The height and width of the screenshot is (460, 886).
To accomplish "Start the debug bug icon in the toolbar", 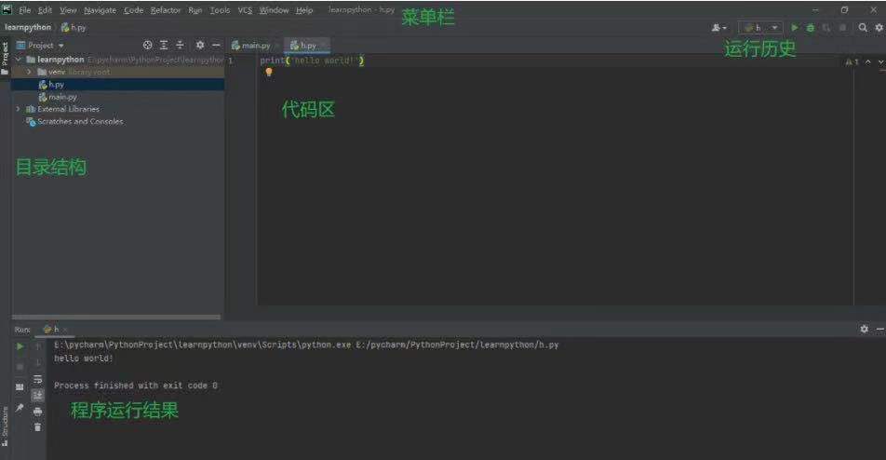I will point(811,28).
